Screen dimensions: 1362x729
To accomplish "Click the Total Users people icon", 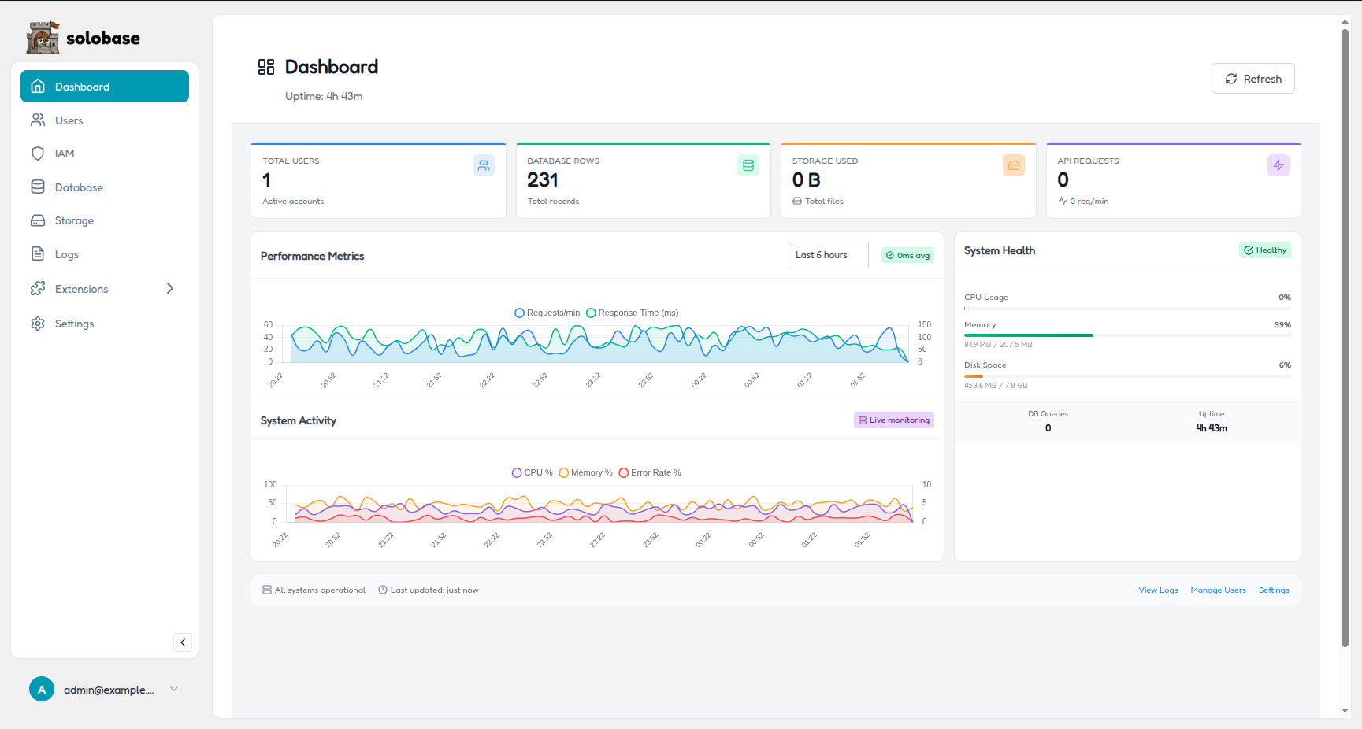I will (x=484, y=165).
